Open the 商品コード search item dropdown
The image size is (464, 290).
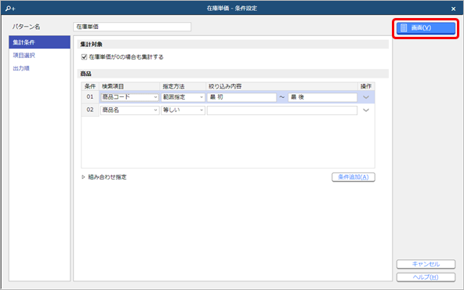click(x=129, y=97)
